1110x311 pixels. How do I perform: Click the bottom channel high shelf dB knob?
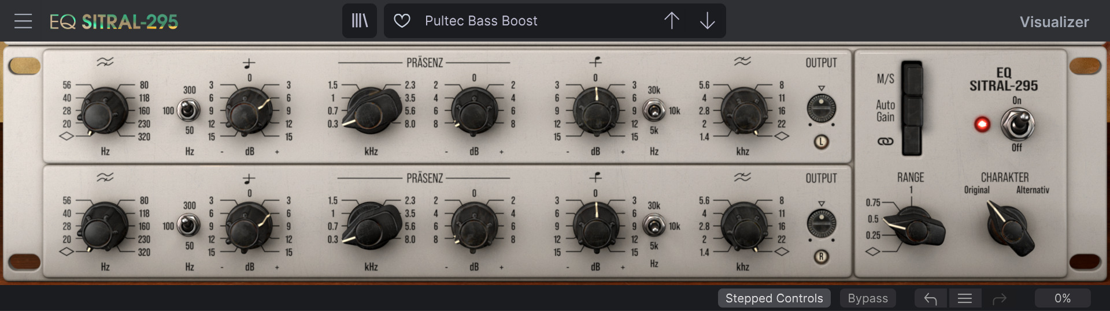coord(595,226)
